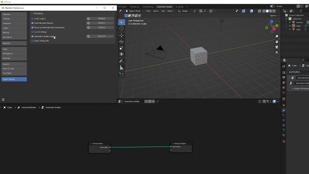Select the Select Box tool in viewport toolbar
Image resolution: width=309 pixels, height=174 pixels.
121,22
